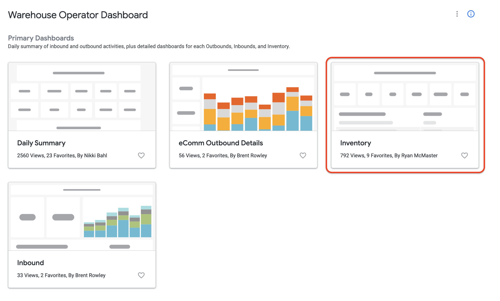Viewport: 500px width, 301px height.
Task: Open the Inbound dashboard title
Action: tap(30, 263)
